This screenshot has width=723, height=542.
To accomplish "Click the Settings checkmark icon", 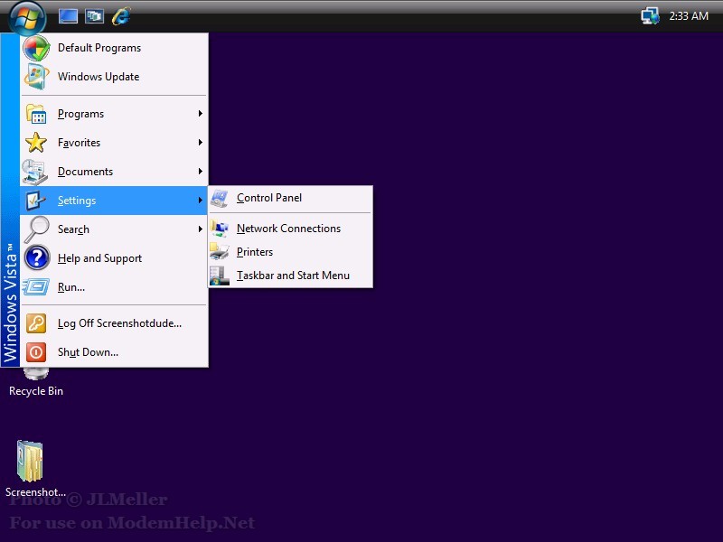I will (x=35, y=201).
